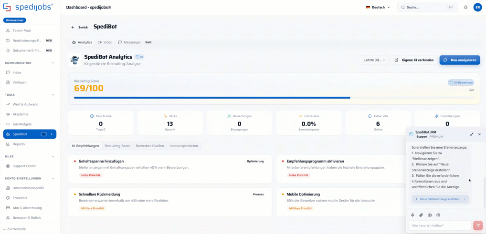The height and width of the screenshot is (234, 486).
Task: Click the Recruiting Score progress bar
Action: pos(274,98)
